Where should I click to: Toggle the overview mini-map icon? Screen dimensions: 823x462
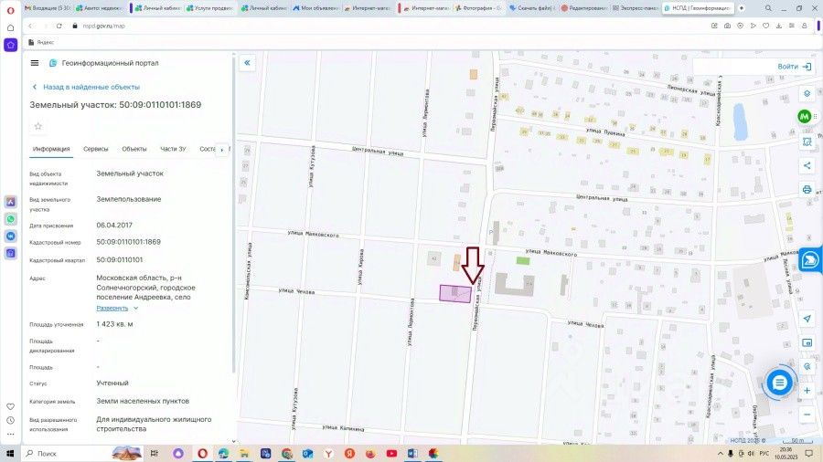(807, 342)
